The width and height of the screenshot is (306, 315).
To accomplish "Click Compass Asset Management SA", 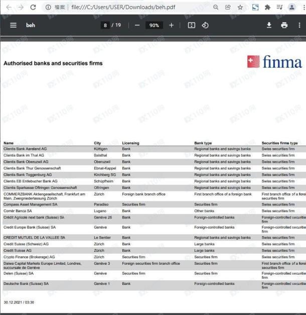I will (30, 204).
